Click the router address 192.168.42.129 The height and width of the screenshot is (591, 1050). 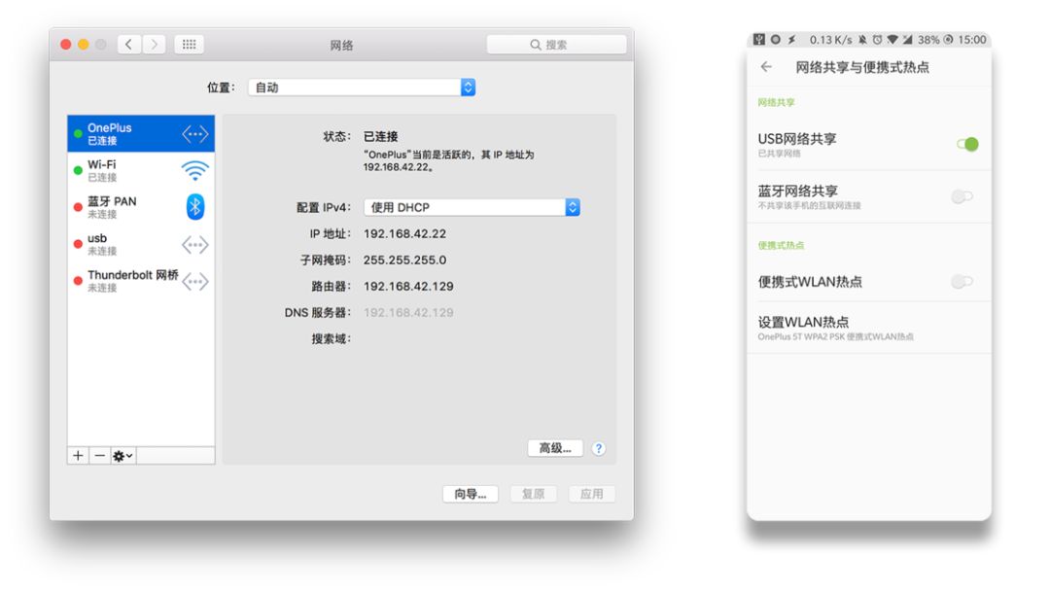(x=408, y=286)
